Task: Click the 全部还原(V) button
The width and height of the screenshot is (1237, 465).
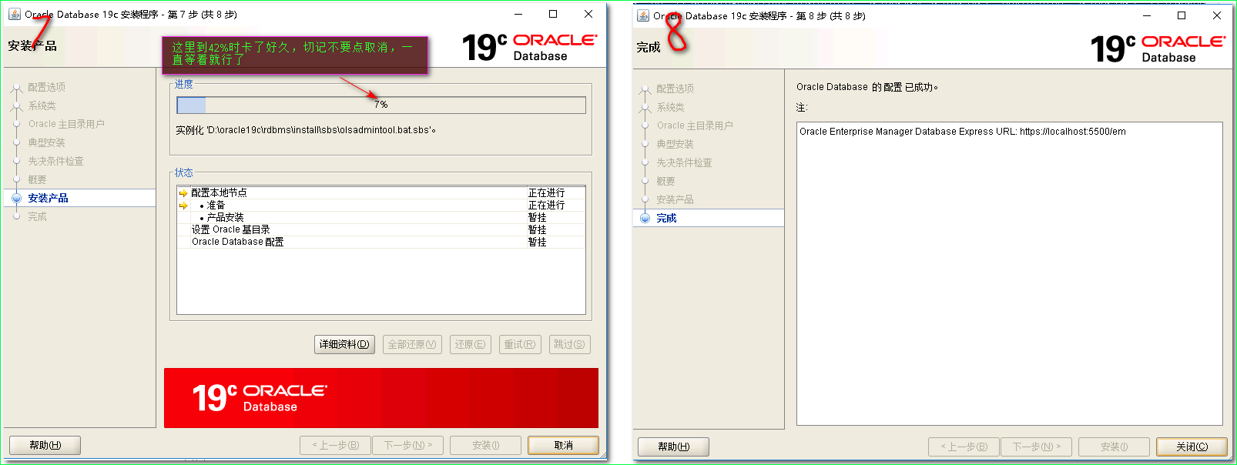Action: point(412,344)
